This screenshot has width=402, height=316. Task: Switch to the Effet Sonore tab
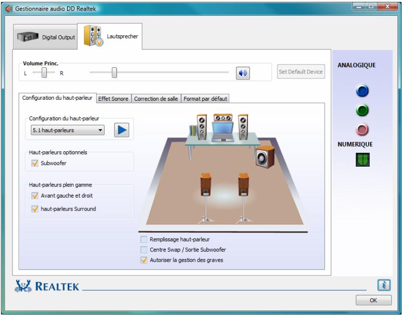click(113, 99)
